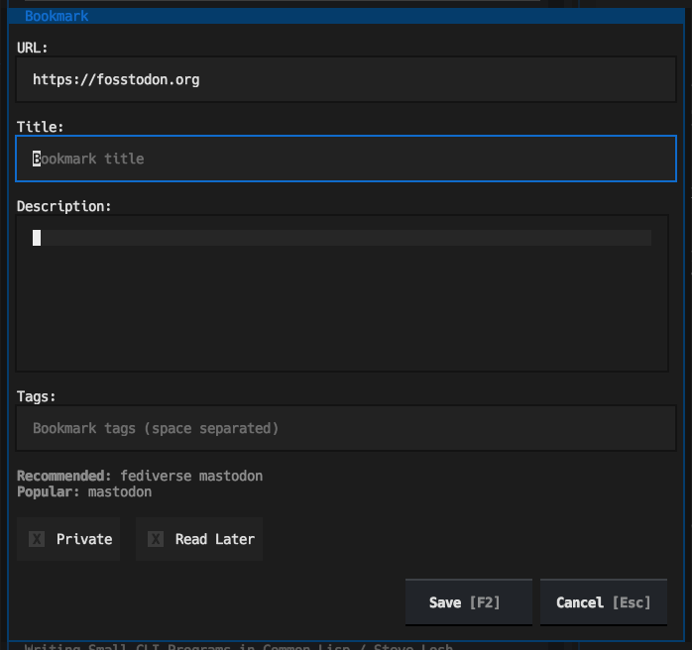Click the Description: field label
The height and width of the screenshot is (650, 692).
[x=64, y=206]
